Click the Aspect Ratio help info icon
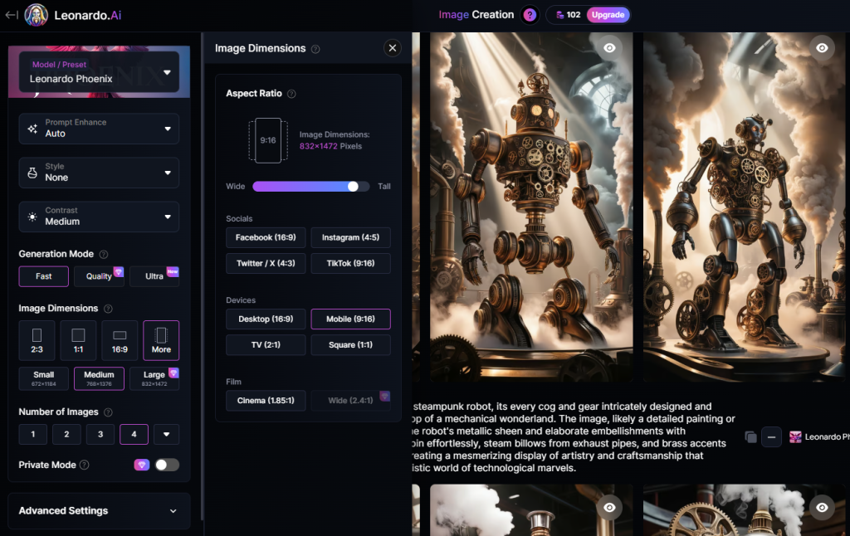850x536 pixels. coord(291,95)
